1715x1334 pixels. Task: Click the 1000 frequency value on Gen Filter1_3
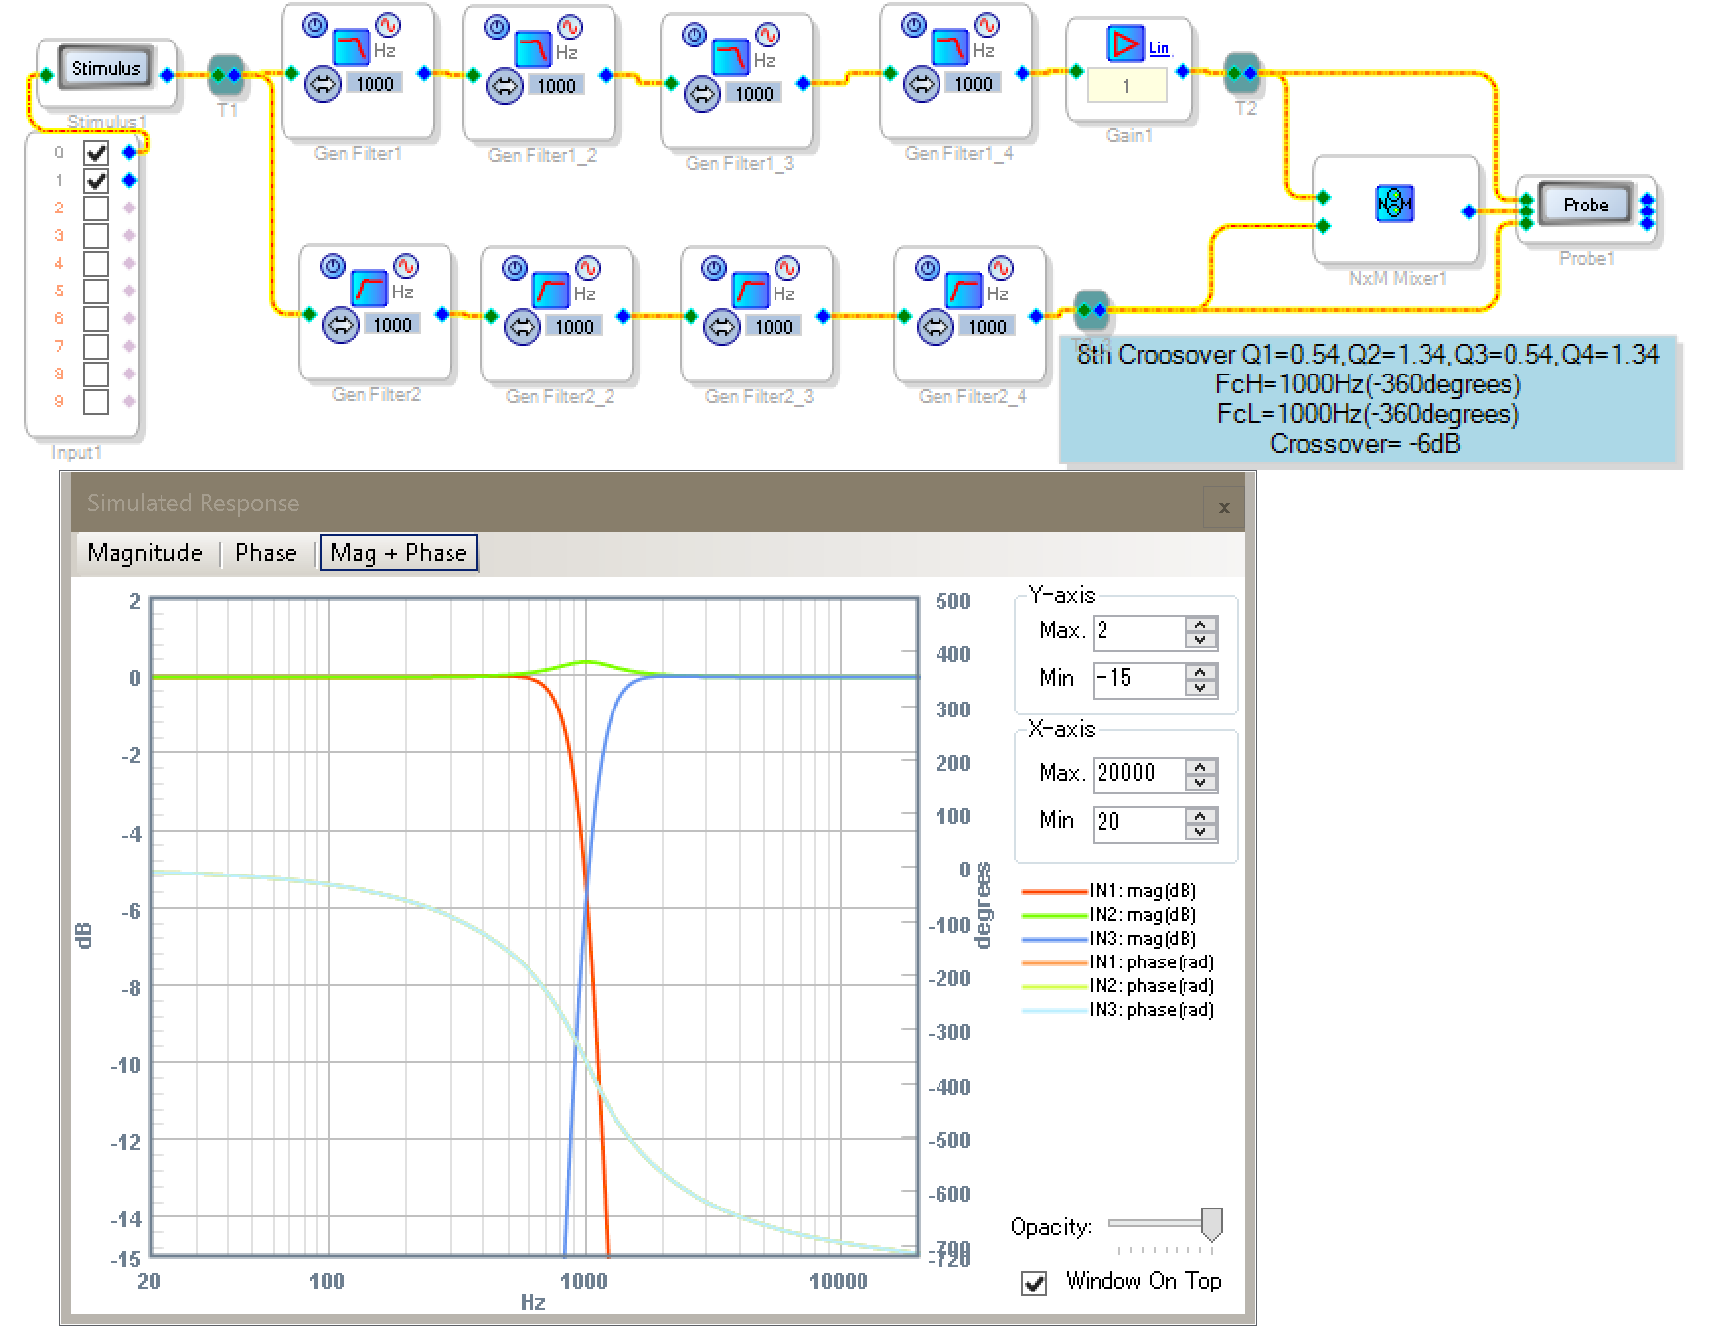754,94
